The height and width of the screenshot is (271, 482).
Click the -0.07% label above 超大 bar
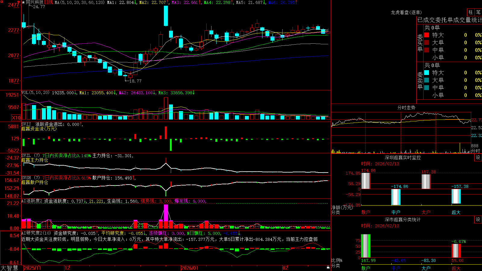tap(459, 241)
